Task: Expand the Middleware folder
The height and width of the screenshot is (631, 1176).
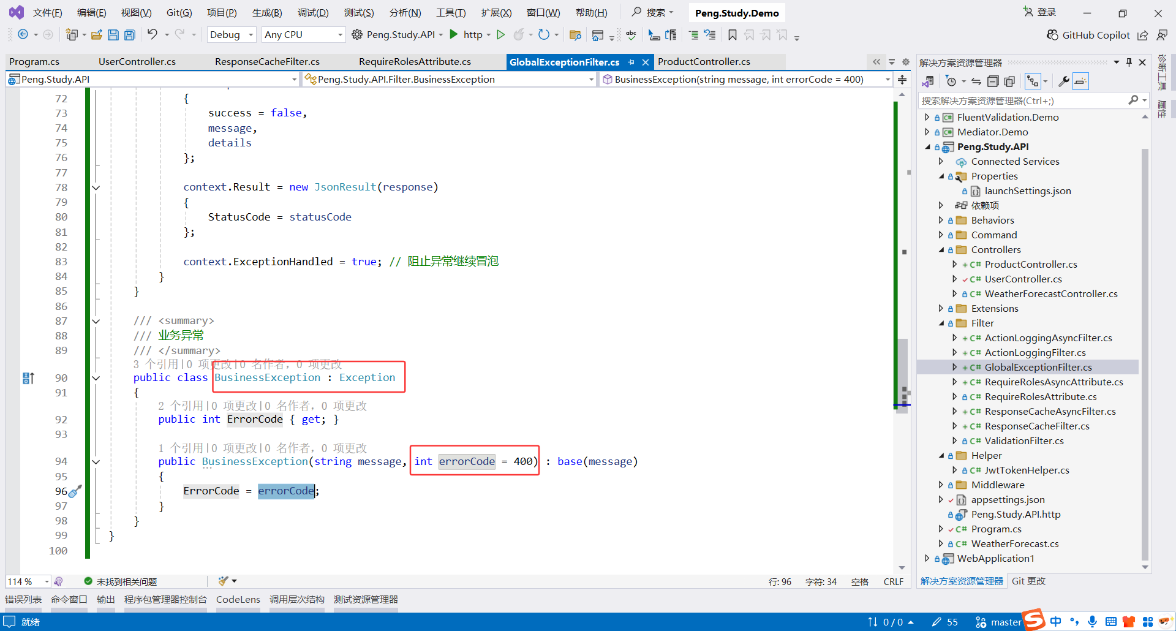Action: 941,485
